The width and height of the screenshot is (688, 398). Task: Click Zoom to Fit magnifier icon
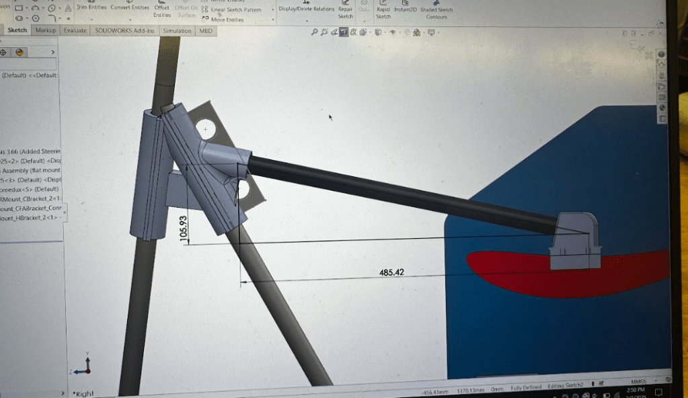[x=314, y=32]
